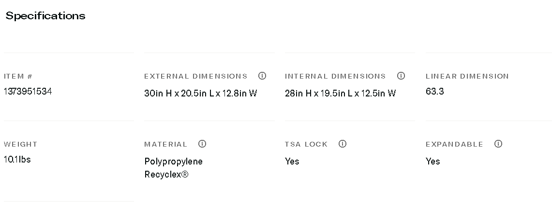Viewport: 552px width, 204px height.
Task: Click the INTERNAL DIMENSIONS label text
Action: [335, 76]
